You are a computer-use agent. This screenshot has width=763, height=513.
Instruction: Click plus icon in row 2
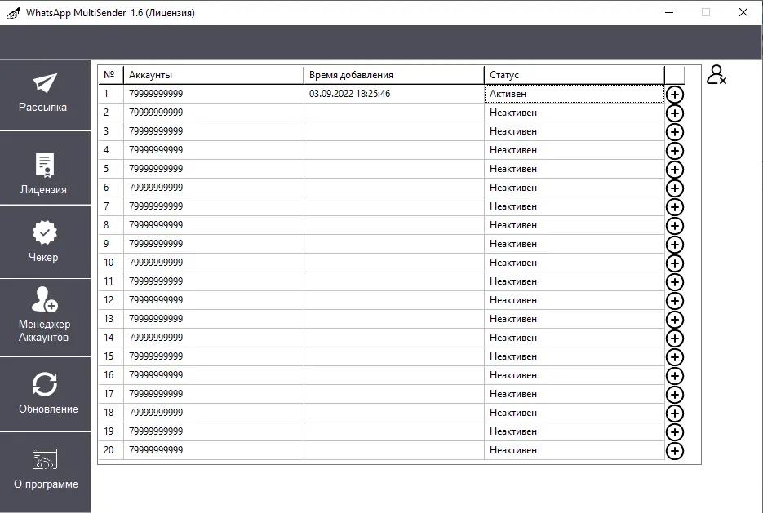point(674,113)
